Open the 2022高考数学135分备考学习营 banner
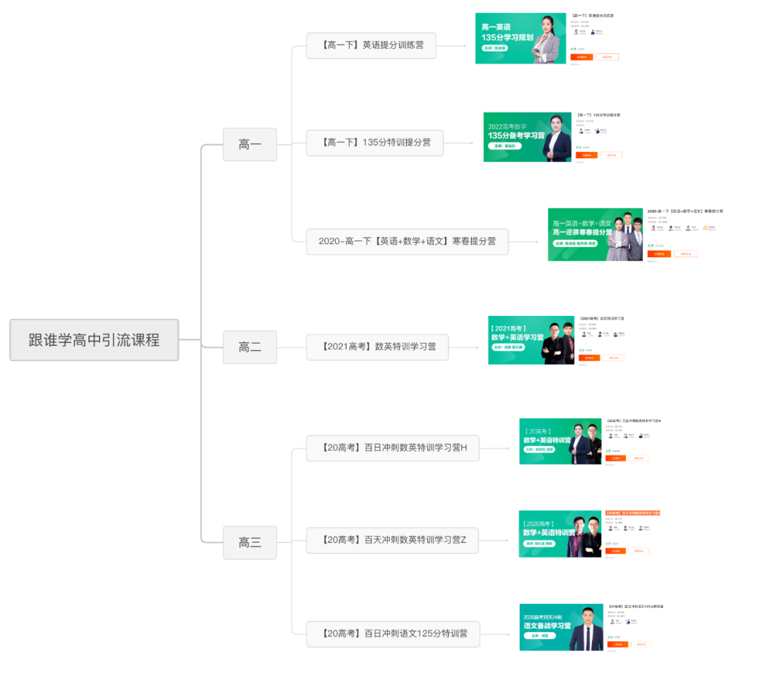 pos(527,137)
